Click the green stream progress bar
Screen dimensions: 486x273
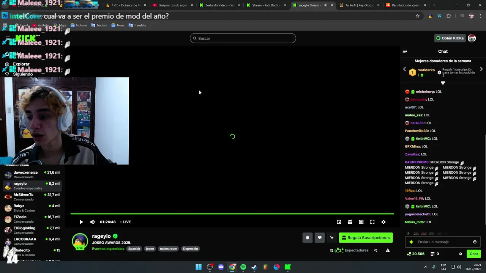tap(232, 214)
